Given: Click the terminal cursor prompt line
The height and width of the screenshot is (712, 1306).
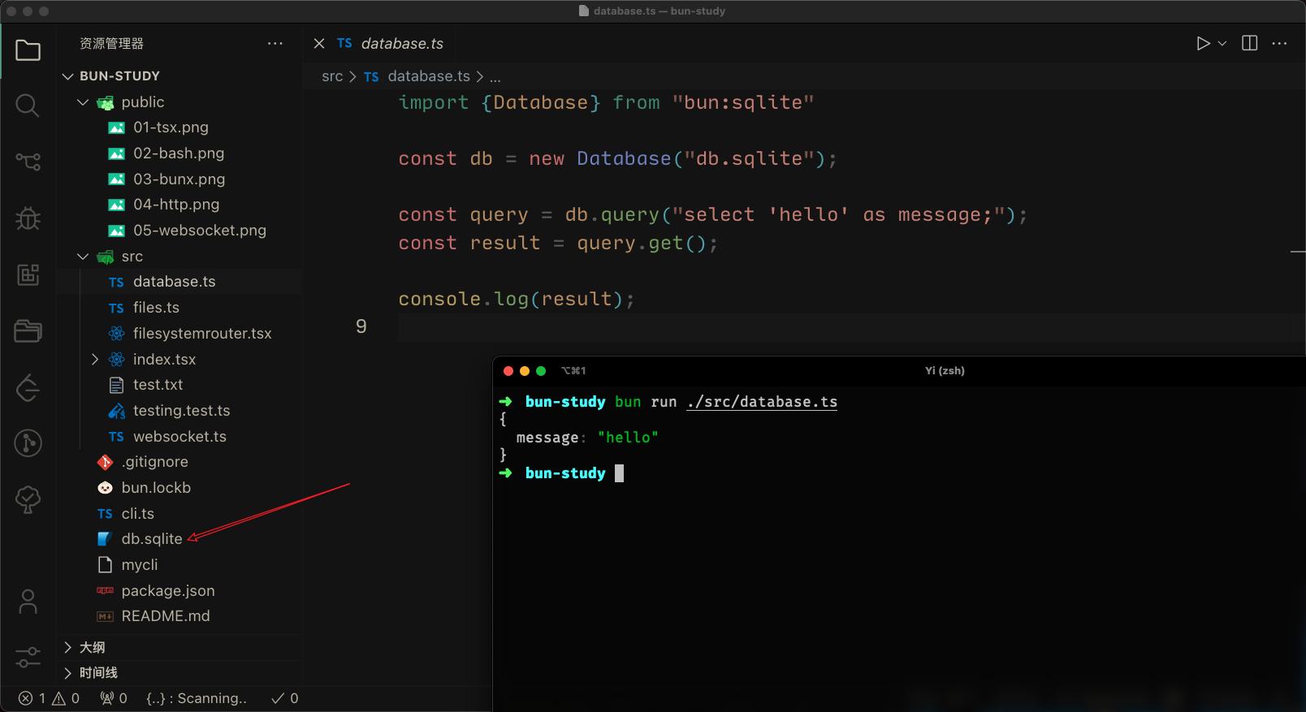Looking at the screenshot, I should pos(562,473).
